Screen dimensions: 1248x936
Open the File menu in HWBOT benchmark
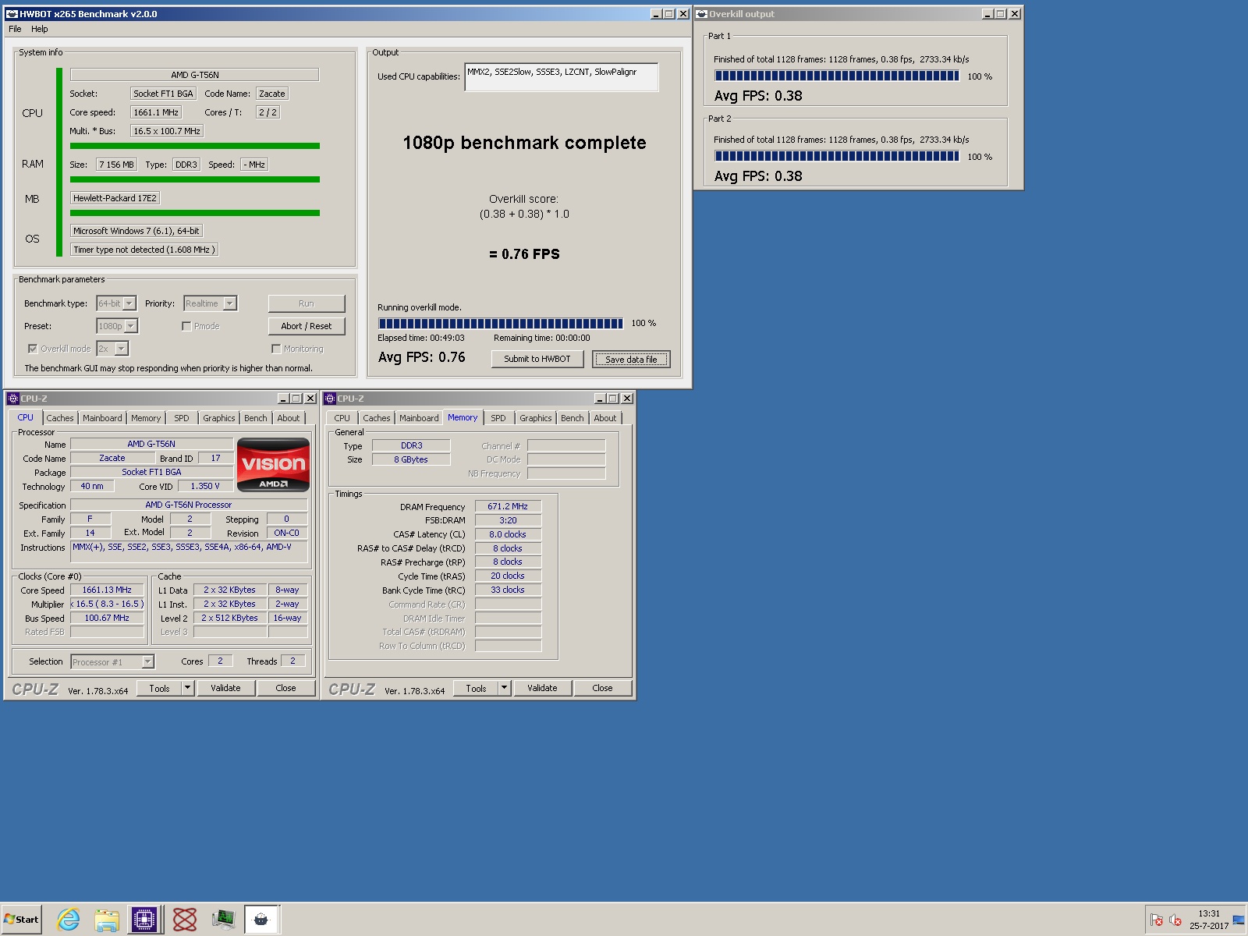[x=15, y=29]
